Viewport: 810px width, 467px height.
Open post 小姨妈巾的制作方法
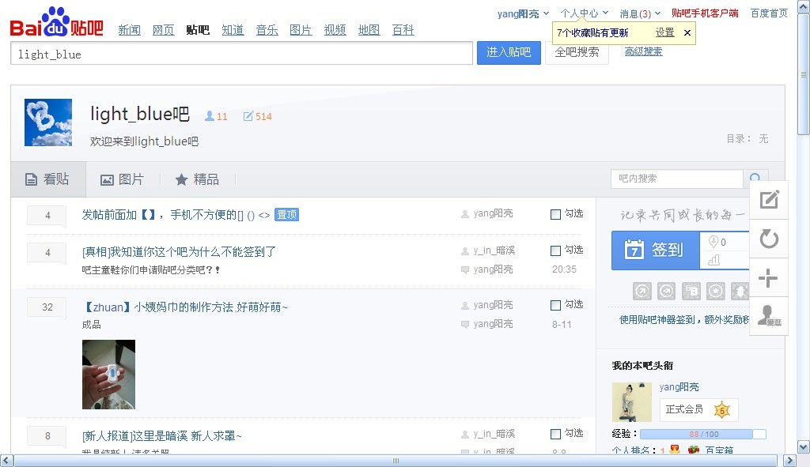(x=185, y=307)
